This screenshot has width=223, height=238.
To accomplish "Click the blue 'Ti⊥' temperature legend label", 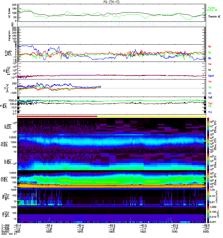I will pyautogui.click(x=210, y=112).
